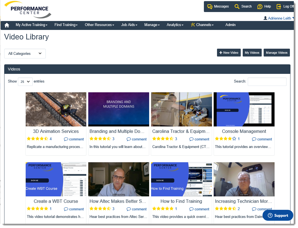Image resolution: width=298 pixels, height=228 pixels.
Task: Open the All Categories dropdown
Action: click(x=25, y=53)
